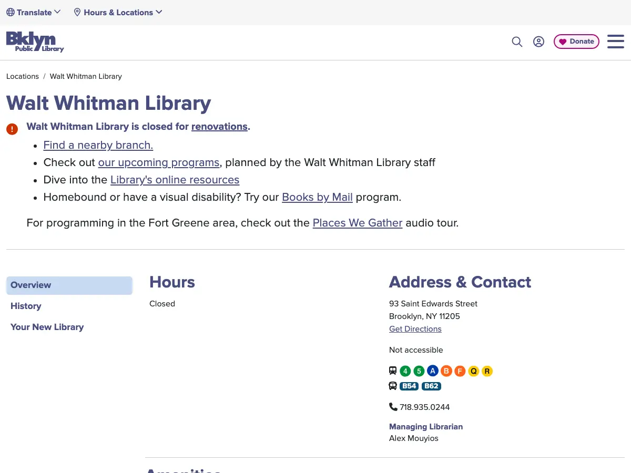Click the 93 Saint Edwards Street address
The image size is (631, 473).
(433, 304)
